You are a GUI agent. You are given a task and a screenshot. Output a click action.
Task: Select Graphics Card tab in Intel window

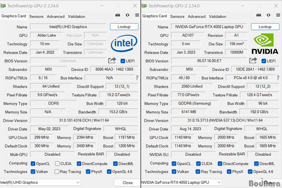[x=14, y=16]
